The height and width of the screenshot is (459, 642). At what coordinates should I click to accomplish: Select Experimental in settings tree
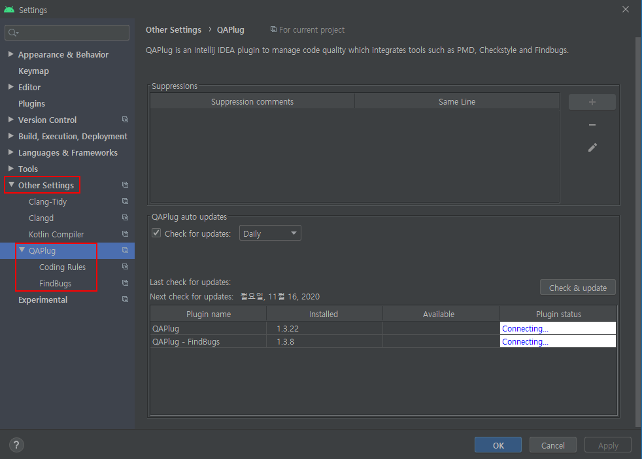point(43,299)
